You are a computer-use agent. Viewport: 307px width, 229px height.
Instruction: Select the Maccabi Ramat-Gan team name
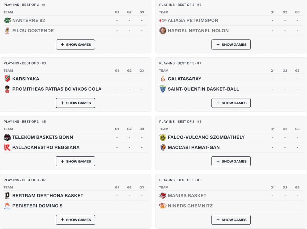coord(194,147)
